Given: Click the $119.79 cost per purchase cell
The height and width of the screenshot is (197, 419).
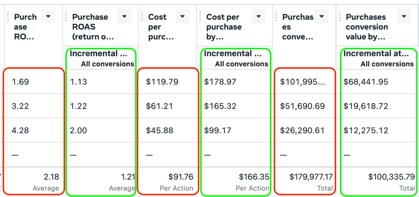Looking at the screenshot, I should click(x=162, y=82).
